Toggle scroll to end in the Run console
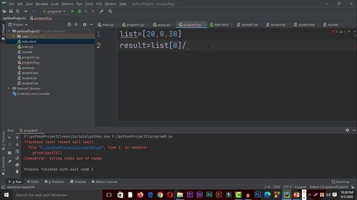This screenshot has height=200, width=357. [x=17, y=158]
